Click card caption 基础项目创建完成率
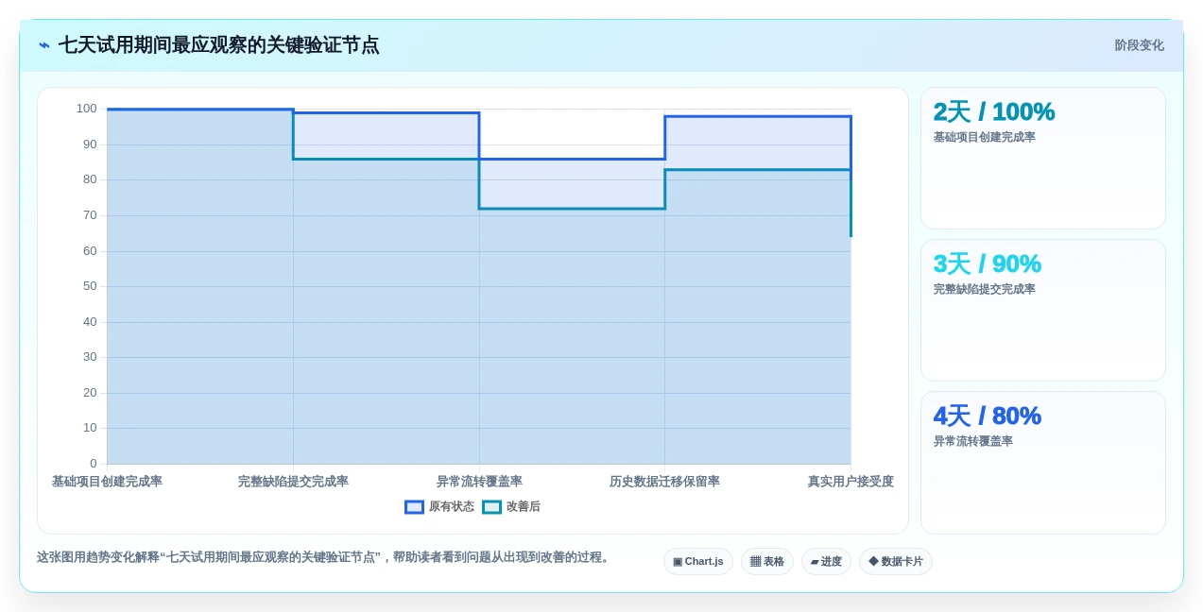This screenshot has width=1203, height=612. tap(984, 138)
